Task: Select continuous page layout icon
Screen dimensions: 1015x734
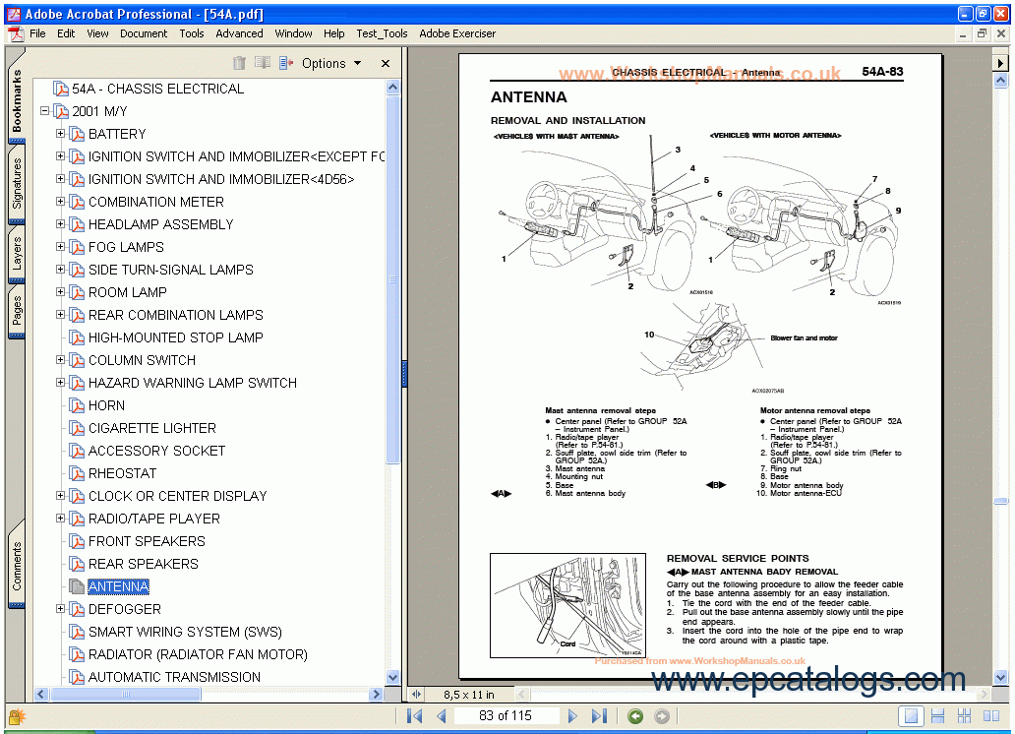Action: tap(937, 716)
